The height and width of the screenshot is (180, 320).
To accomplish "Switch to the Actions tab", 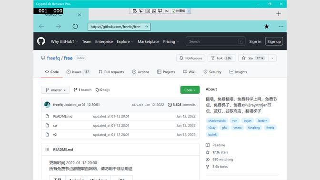I will (140, 72).
